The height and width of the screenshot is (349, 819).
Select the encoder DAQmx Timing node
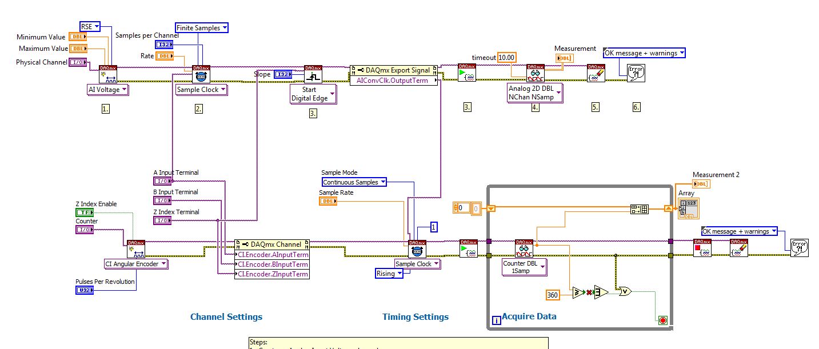tap(417, 248)
